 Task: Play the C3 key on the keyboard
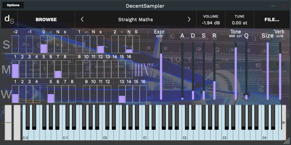pyautogui.click(x=225, y=136)
